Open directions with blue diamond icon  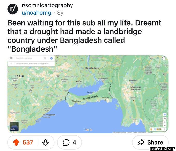point(52,58)
